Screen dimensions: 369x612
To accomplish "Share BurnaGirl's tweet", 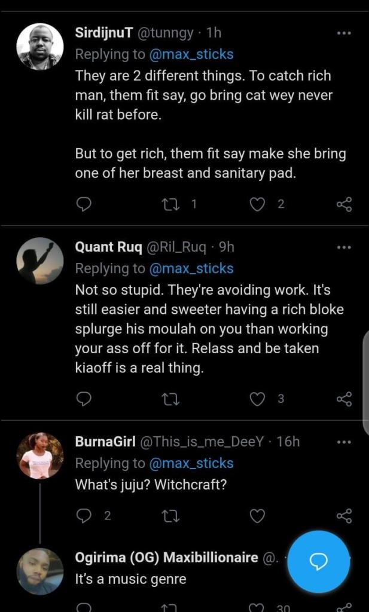I will [344, 516].
